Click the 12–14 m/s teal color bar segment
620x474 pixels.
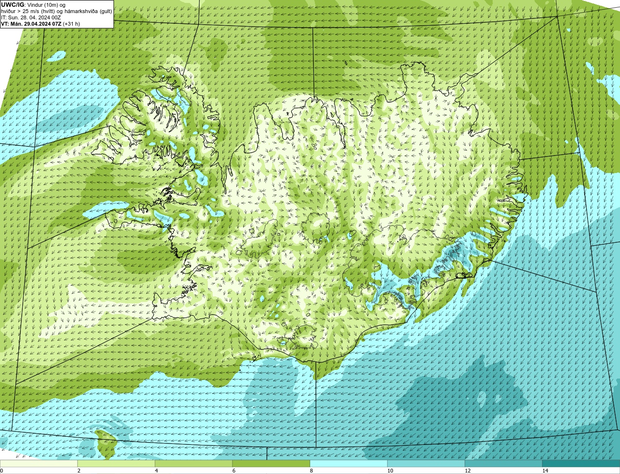pos(504,463)
